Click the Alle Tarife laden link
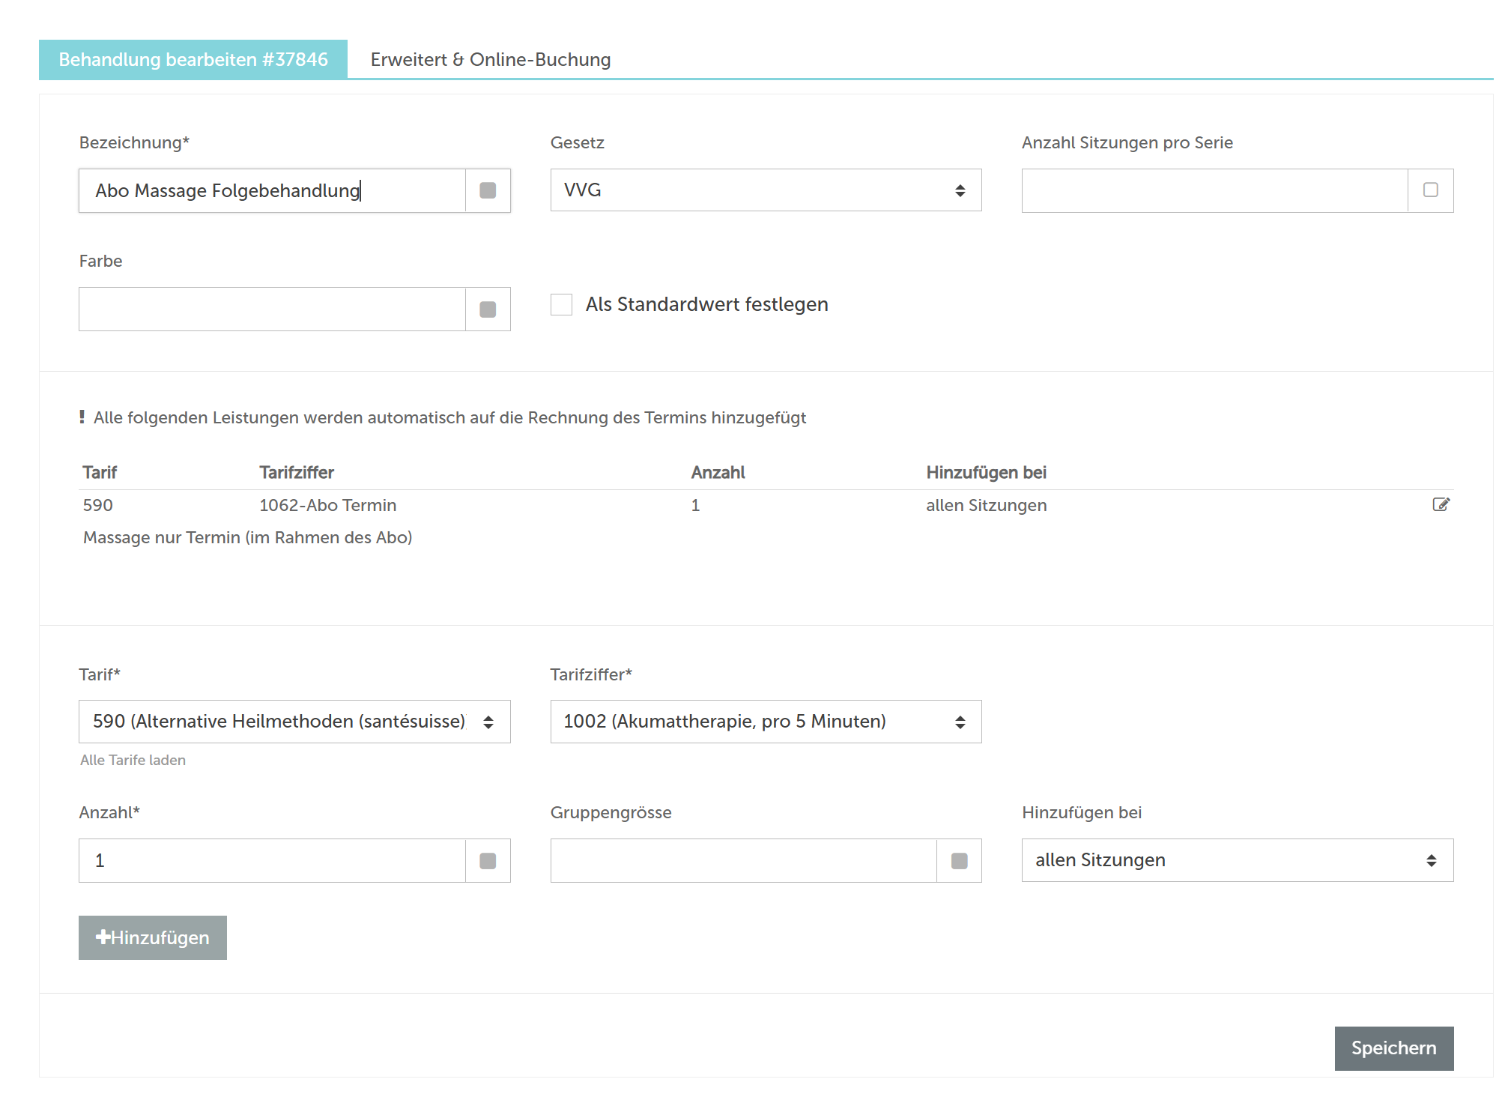The image size is (1511, 1112). point(133,760)
